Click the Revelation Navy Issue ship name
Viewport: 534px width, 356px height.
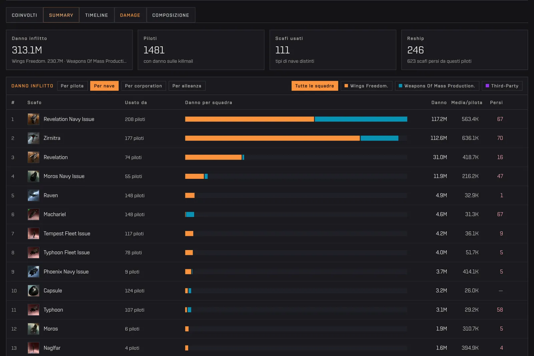pos(69,119)
